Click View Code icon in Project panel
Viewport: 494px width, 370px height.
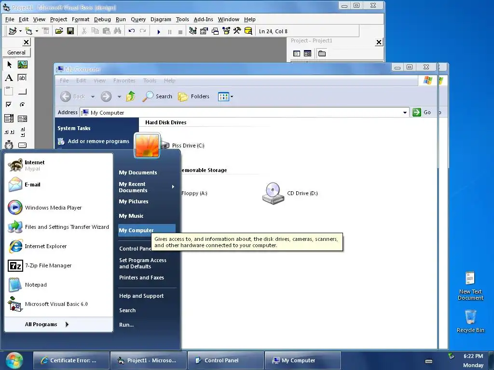pyautogui.click(x=297, y=53)
